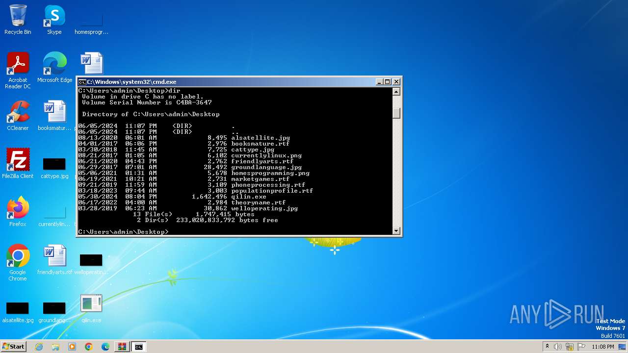Open the Google Chrome desktop shortcut
Screen dimensions: 628x353
point(18,263)
